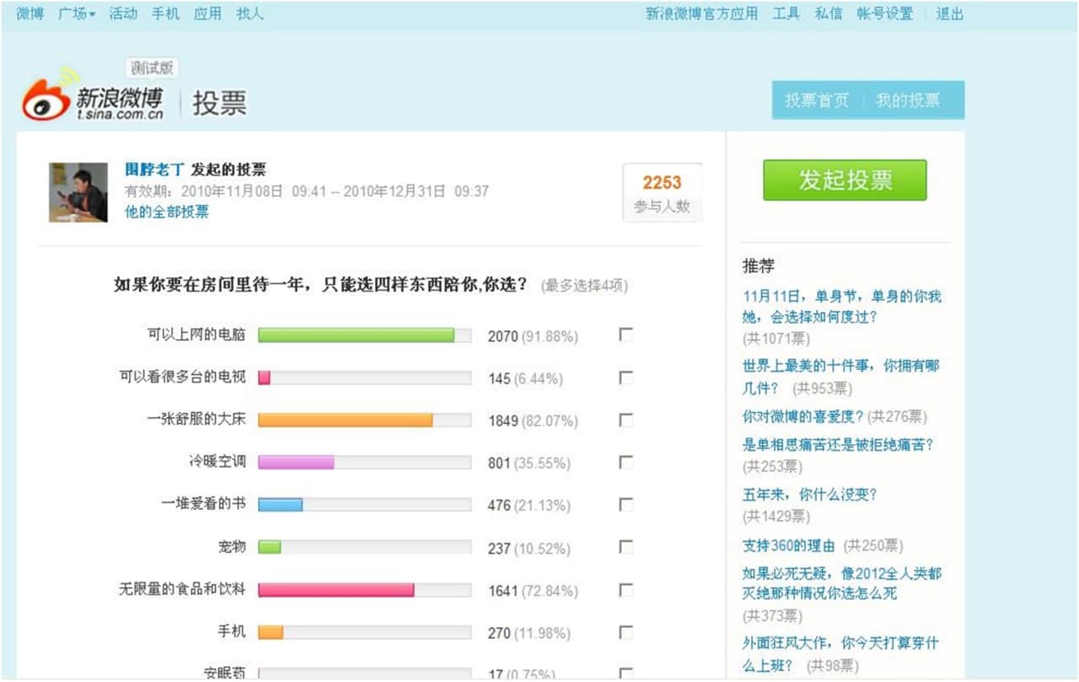Image resolution: width=1079 pixels, height=682 pixels.
Task: Check the 可以上网的电脑 poll option
Action: 625,335
